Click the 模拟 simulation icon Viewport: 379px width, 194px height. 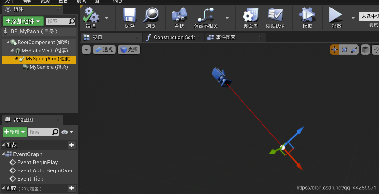pyautogui.click(x=307, y=15)
